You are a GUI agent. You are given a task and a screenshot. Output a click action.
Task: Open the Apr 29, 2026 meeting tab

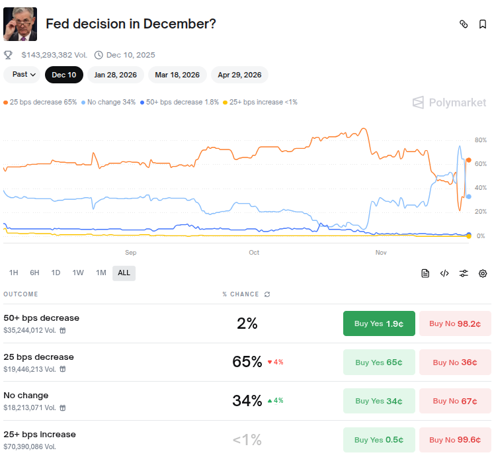pos(239,75)
